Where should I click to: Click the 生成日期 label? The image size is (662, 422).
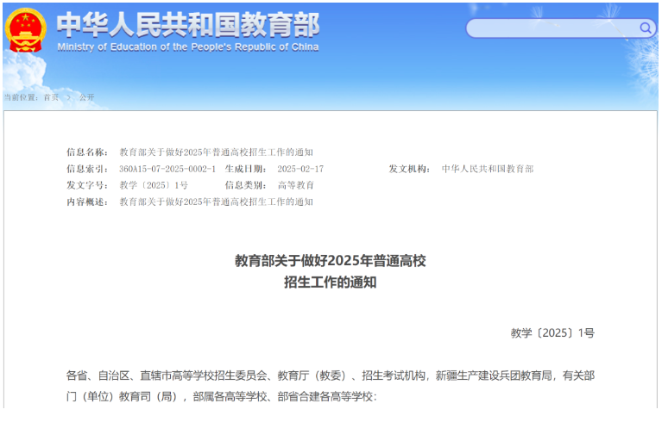coord(246,169)
